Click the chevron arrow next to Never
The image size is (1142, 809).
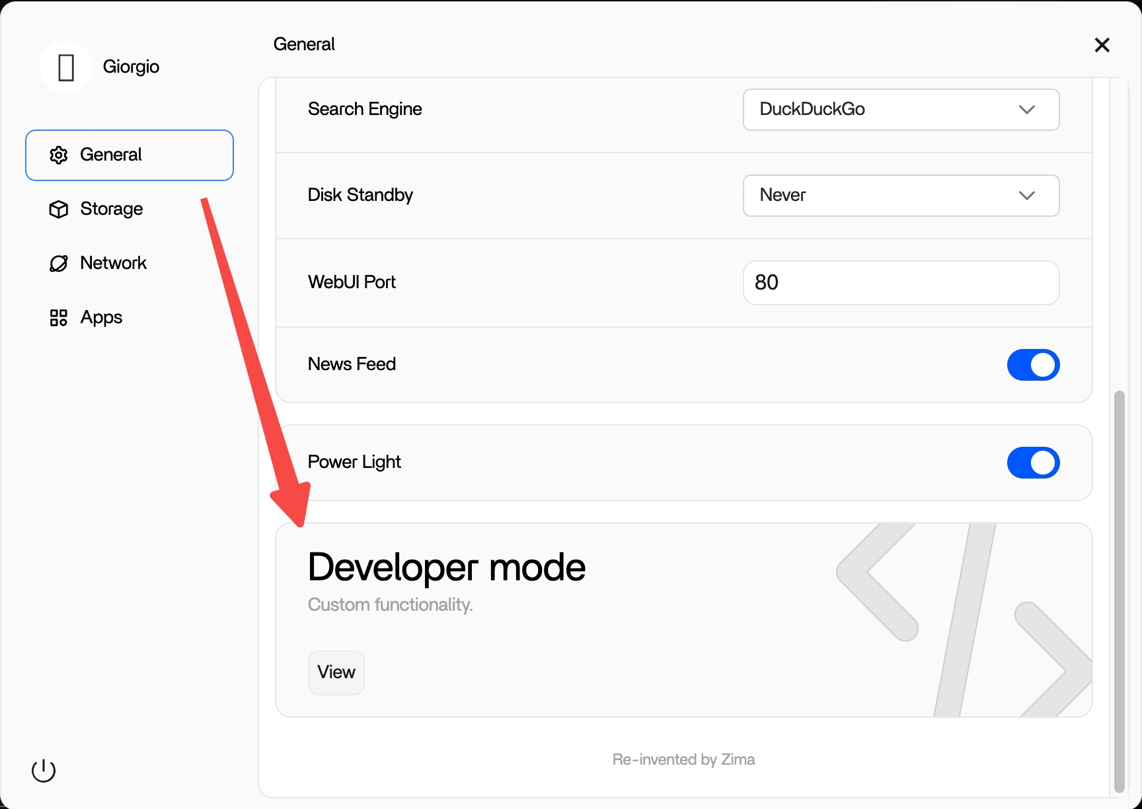[x=1026, y=196]
